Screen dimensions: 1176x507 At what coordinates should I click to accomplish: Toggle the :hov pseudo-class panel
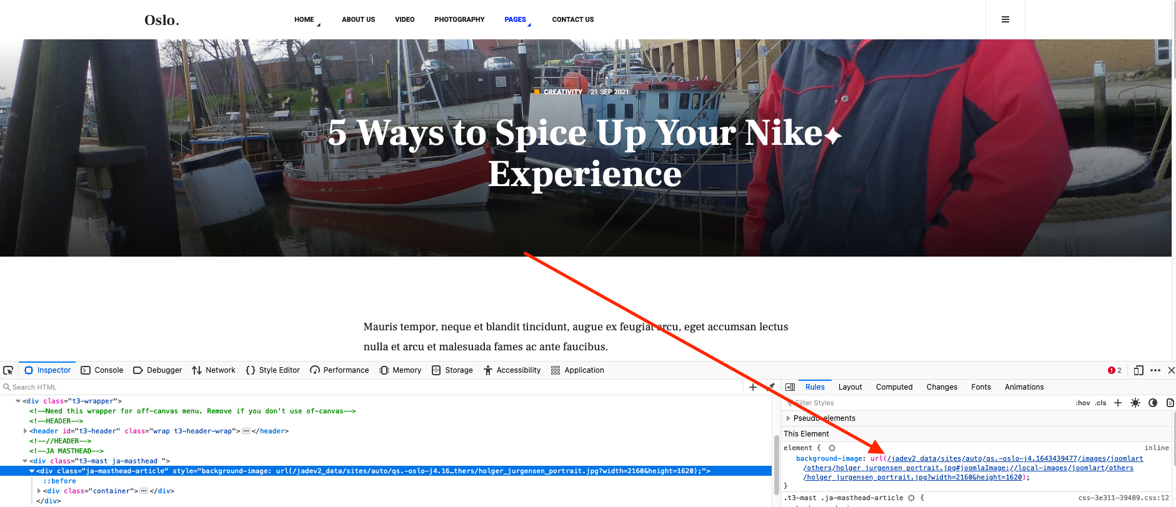click(x=1083, y=403)
